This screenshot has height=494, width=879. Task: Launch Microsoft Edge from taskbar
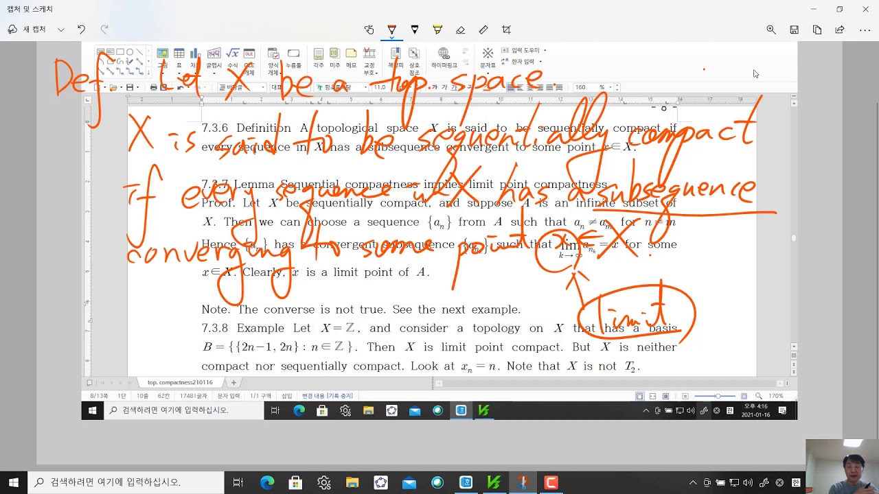click(267, 482)
